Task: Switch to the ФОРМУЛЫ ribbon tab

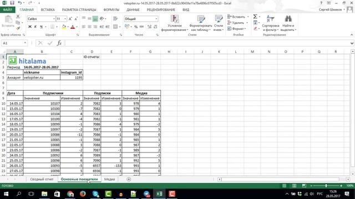Action: pyautogui.click(x=111, y=10)
